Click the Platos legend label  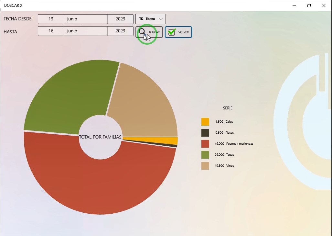(x=230, y=133)
